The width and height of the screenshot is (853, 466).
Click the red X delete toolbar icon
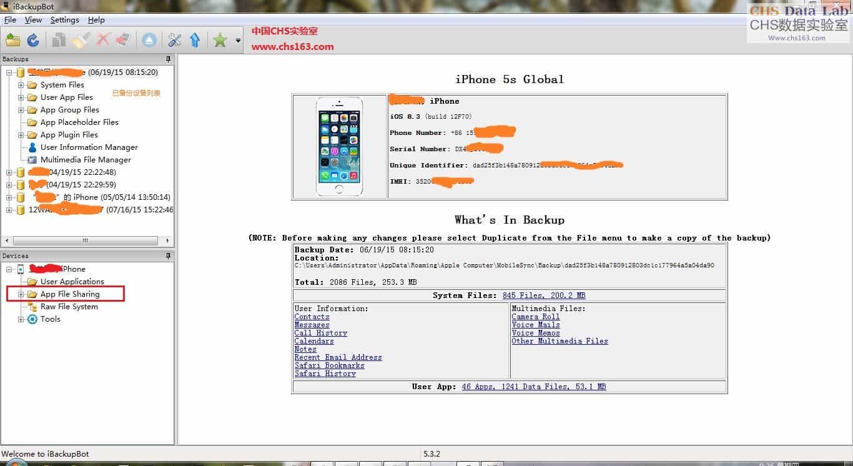point(103,40)
